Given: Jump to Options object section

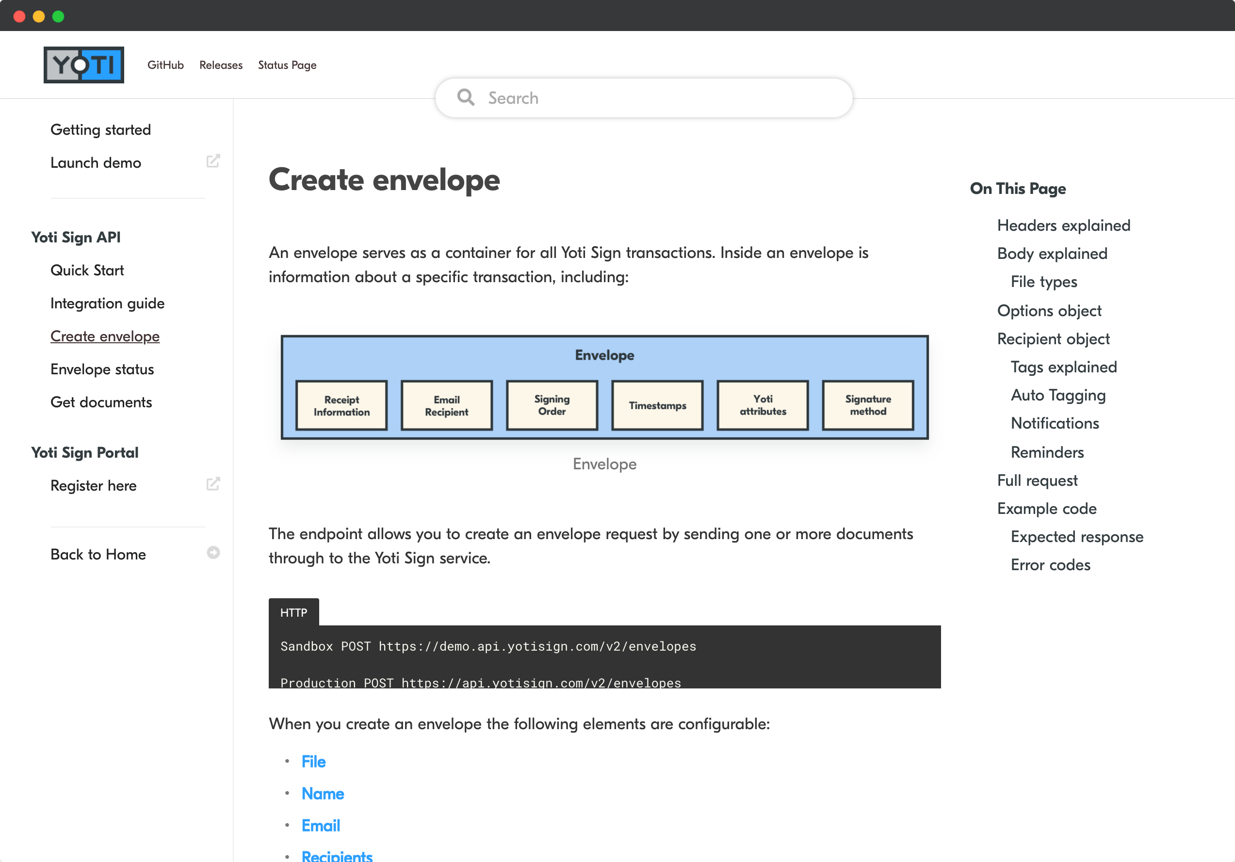Looking at the screenshot, I should (x=1049, y=310).
